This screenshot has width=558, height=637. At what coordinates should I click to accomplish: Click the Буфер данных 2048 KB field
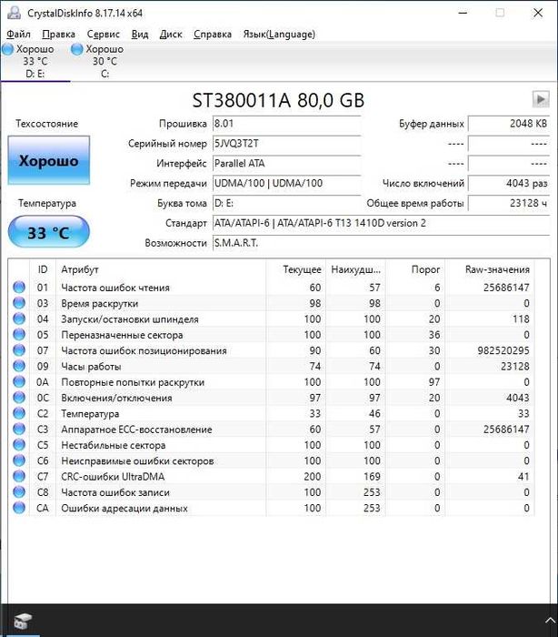coord(509,124)
